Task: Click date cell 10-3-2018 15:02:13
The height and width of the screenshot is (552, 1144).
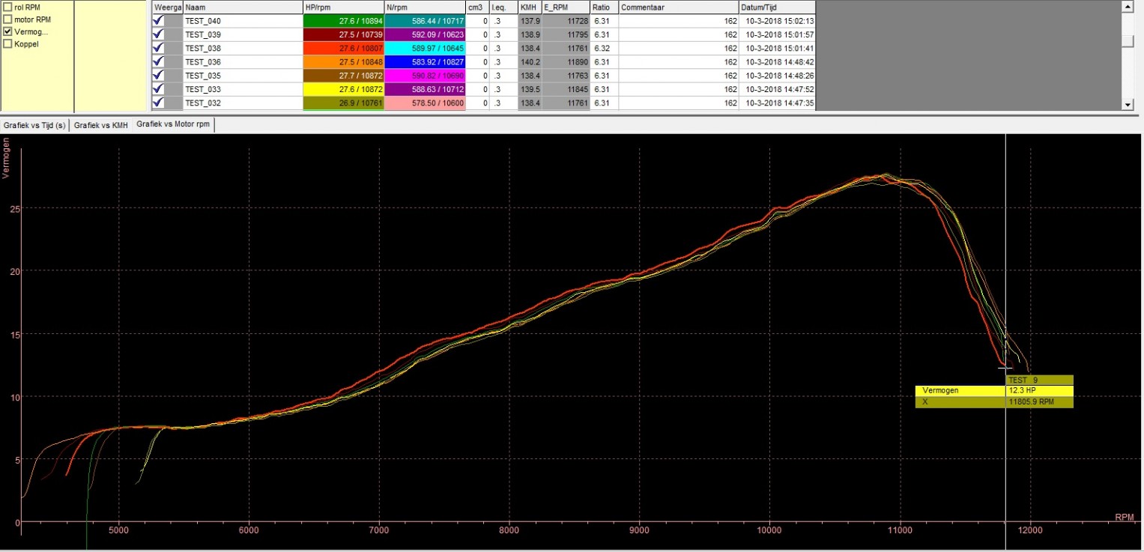Action: (x=777, y=21)
